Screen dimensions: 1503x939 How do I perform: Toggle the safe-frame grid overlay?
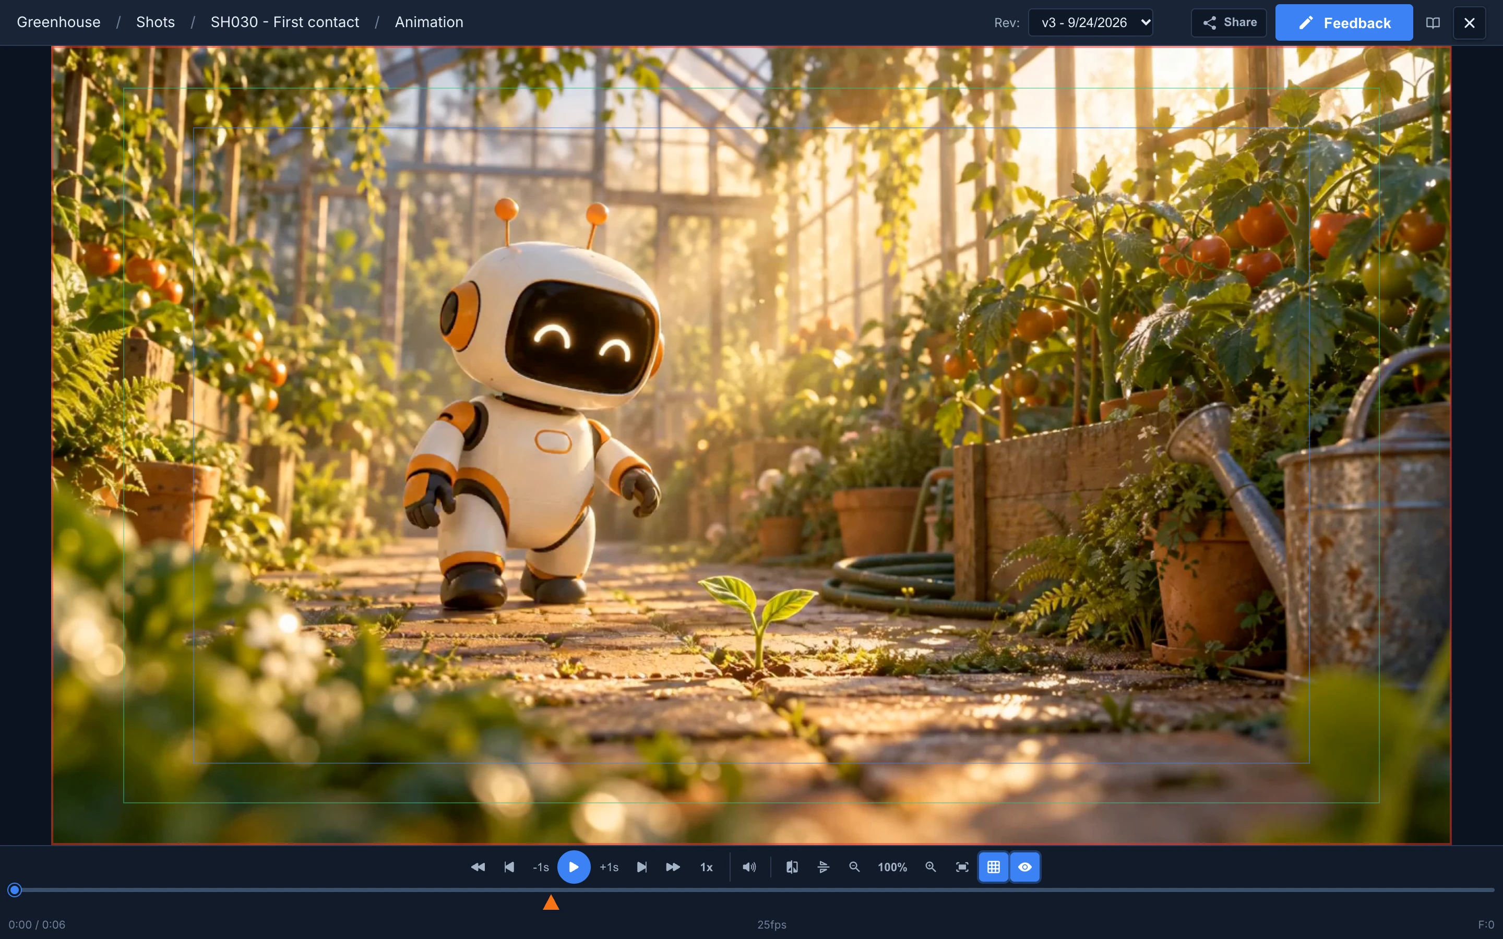pos(993,867)
